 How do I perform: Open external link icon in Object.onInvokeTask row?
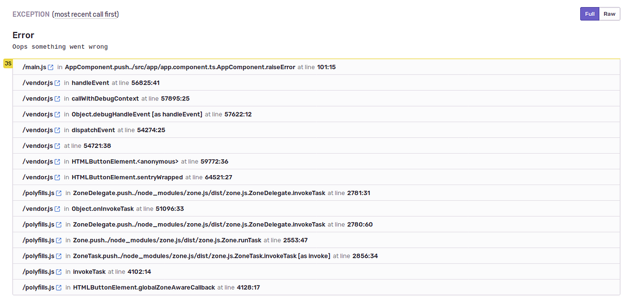coord(58,209)
